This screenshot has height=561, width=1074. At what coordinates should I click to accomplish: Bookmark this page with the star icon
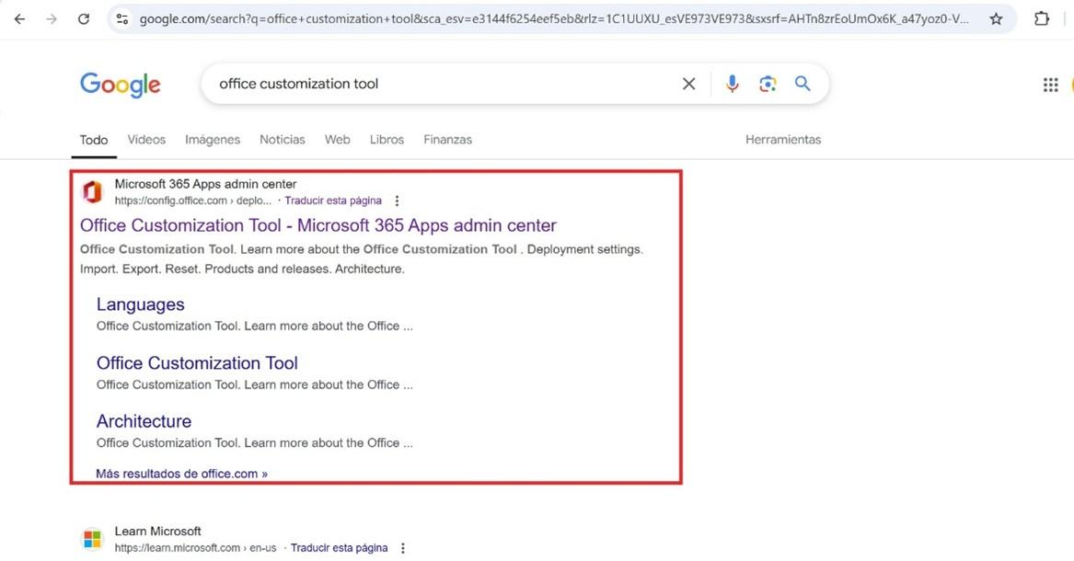996,19
